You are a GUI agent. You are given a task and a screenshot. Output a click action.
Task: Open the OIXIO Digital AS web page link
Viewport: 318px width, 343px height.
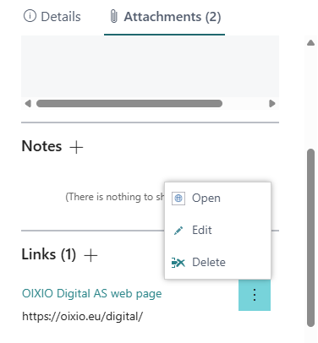click(92, 293)
